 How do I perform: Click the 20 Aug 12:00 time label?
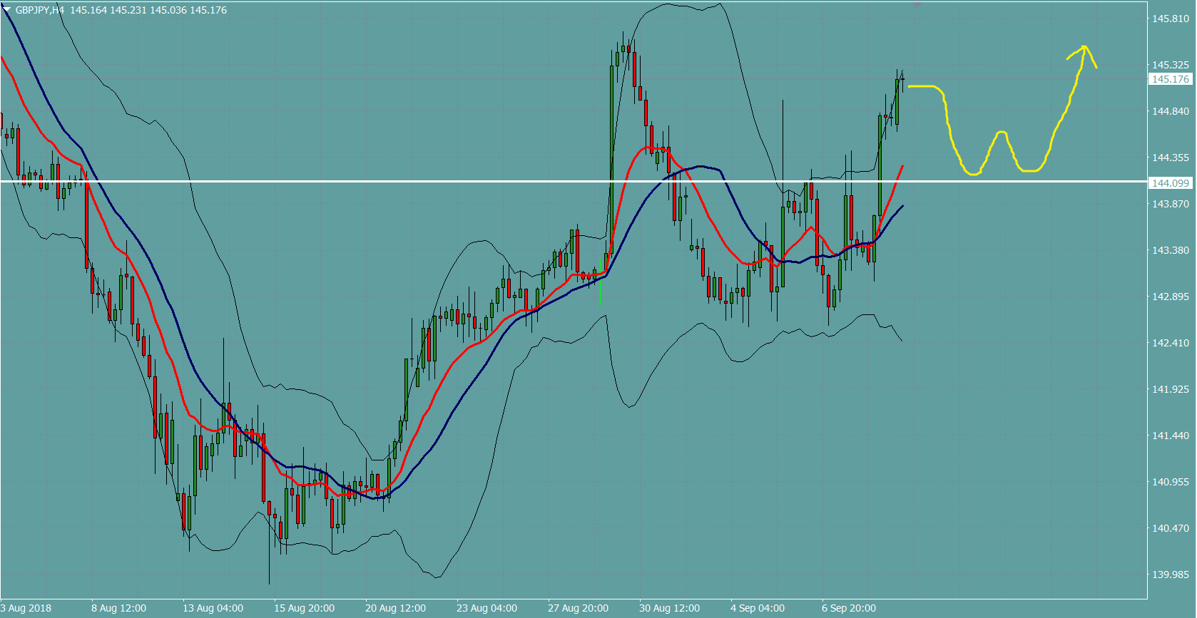click(395, 608)
